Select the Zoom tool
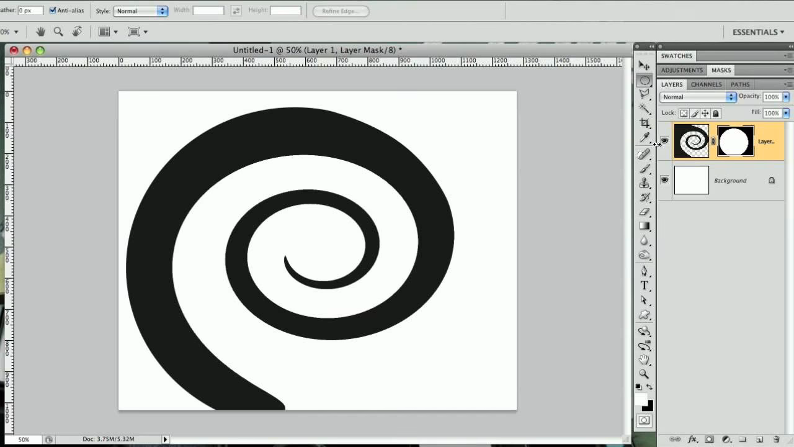Screen dimensions: 794x447 (645, 374)
